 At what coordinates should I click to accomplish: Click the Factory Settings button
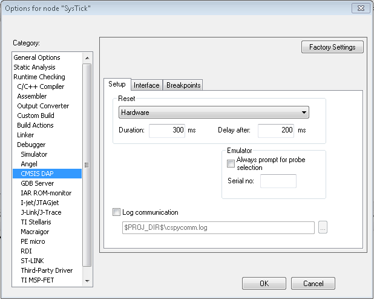[x=332, y=47]
